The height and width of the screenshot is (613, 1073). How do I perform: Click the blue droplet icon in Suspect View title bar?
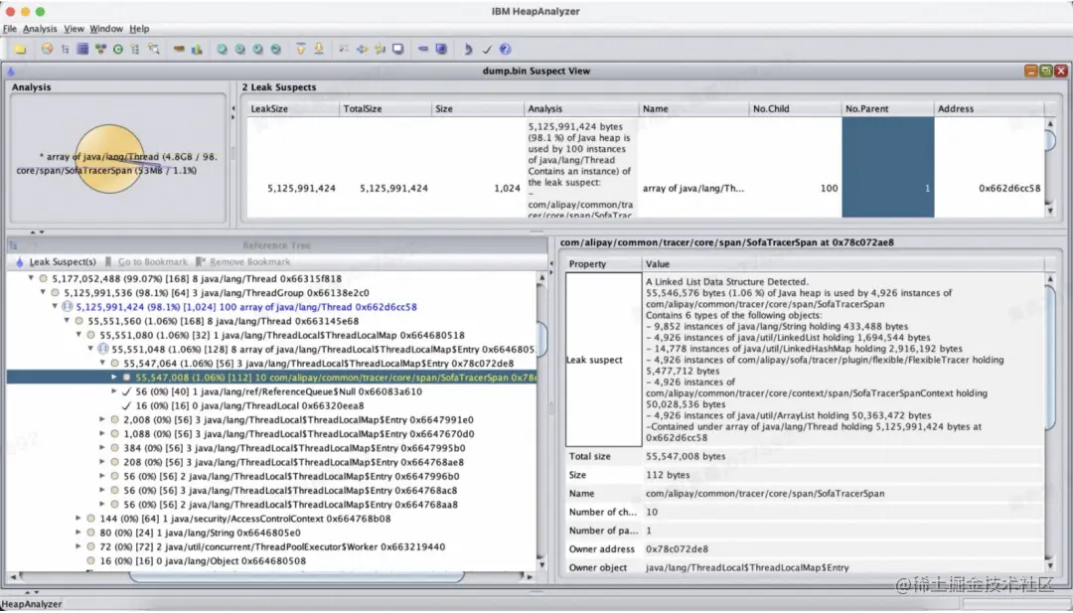(x=10, y=72)
